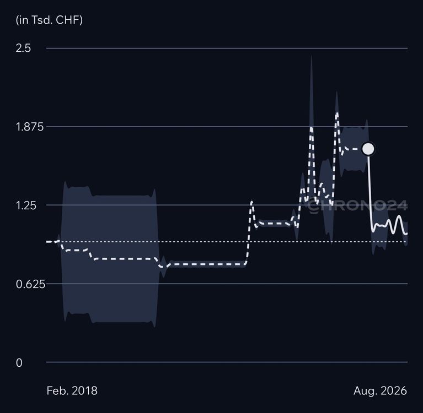Screen dimensions: 423x413
Task: Click the flat dashed plateau left of the white marker
Action: [x=354, y=149]
